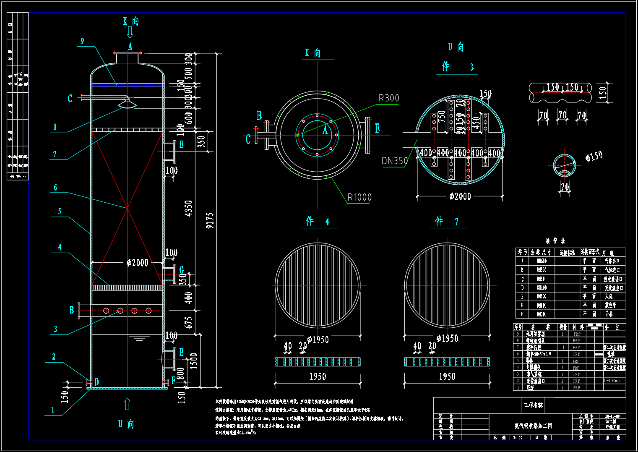Screen dimensions: 638x452
Task: Select the L=150mm remark in parts list
Action: (612, 381)
